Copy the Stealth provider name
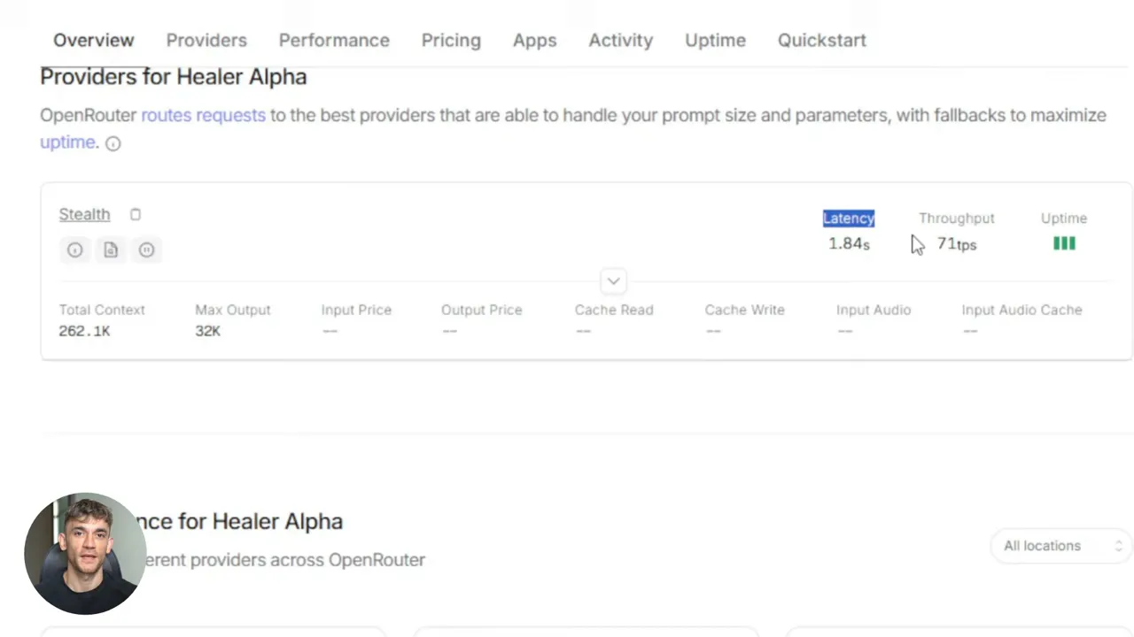This screenshot has height=637, width=1134. coord(135,214)
